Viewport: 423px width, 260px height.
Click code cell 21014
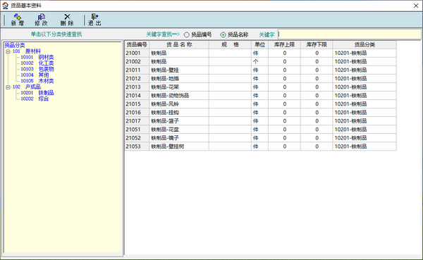coord(137,96)
